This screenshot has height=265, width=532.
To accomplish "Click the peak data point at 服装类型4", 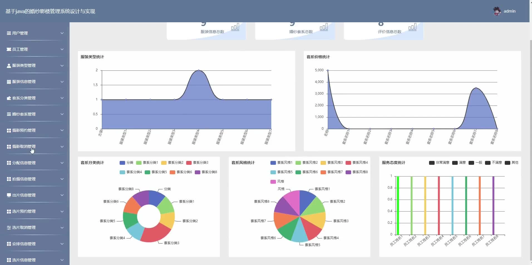I will (x=198, y=70).
